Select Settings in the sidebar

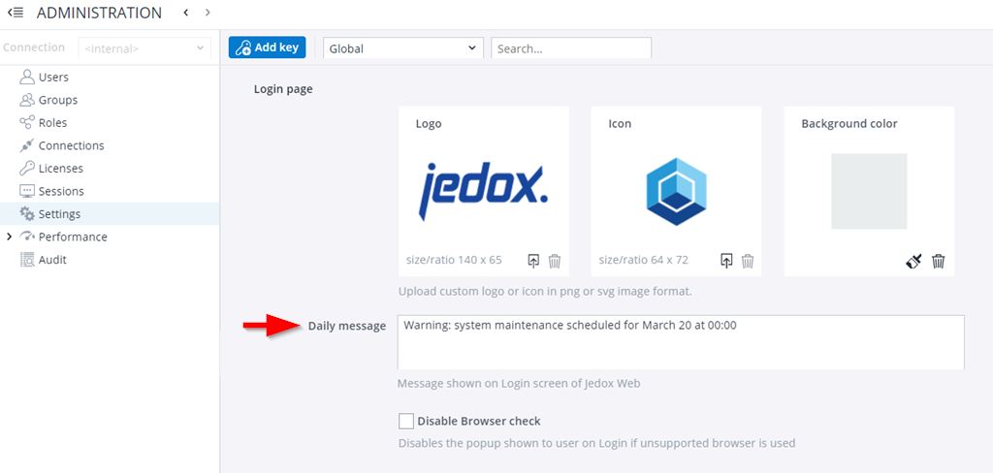[x=110, y=214]
